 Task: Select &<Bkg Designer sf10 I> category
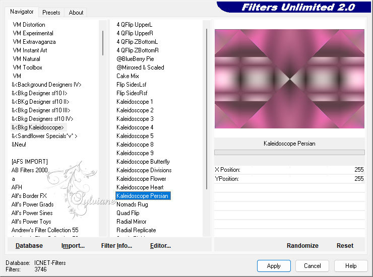[x=39, y=93]
